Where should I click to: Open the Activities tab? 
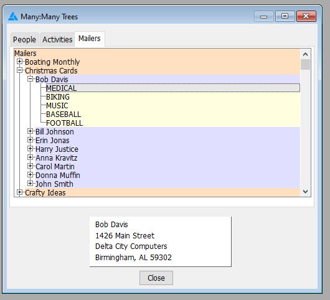[x=57, y=40]
